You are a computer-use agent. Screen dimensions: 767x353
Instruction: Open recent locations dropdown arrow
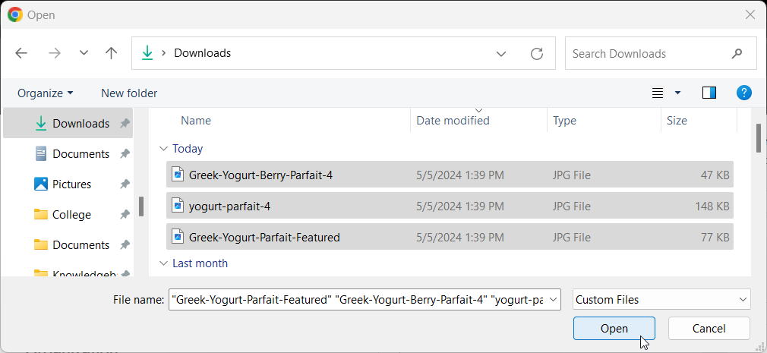(84, 53)
